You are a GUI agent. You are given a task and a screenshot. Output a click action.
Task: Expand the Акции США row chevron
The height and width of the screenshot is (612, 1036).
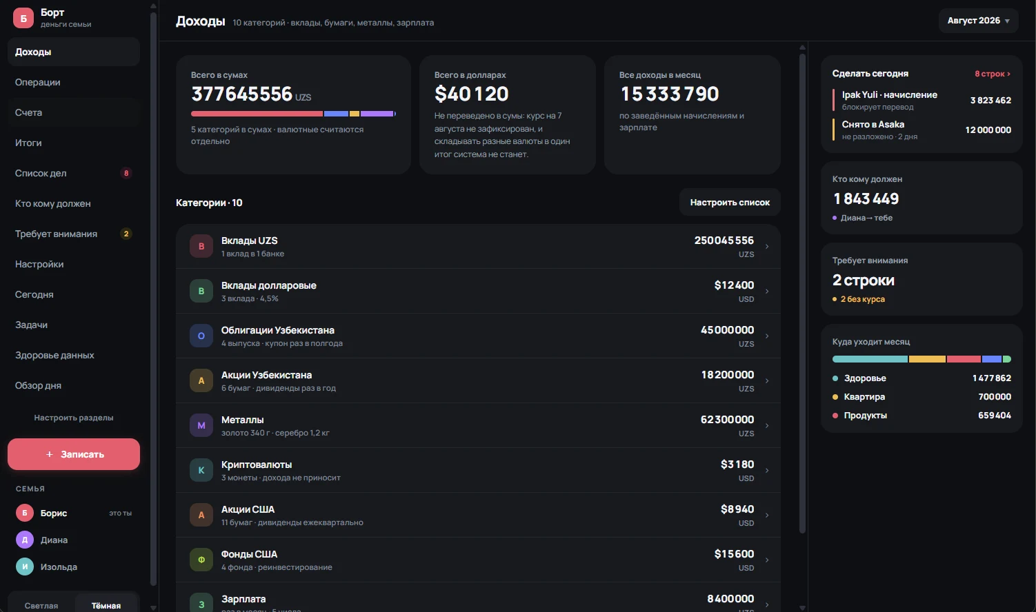tap(767, 515)
